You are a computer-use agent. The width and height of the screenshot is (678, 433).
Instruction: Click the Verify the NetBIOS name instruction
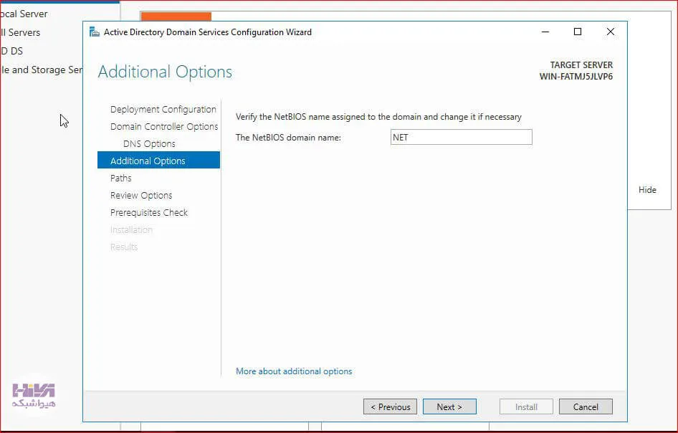click(x=378, y=117)
